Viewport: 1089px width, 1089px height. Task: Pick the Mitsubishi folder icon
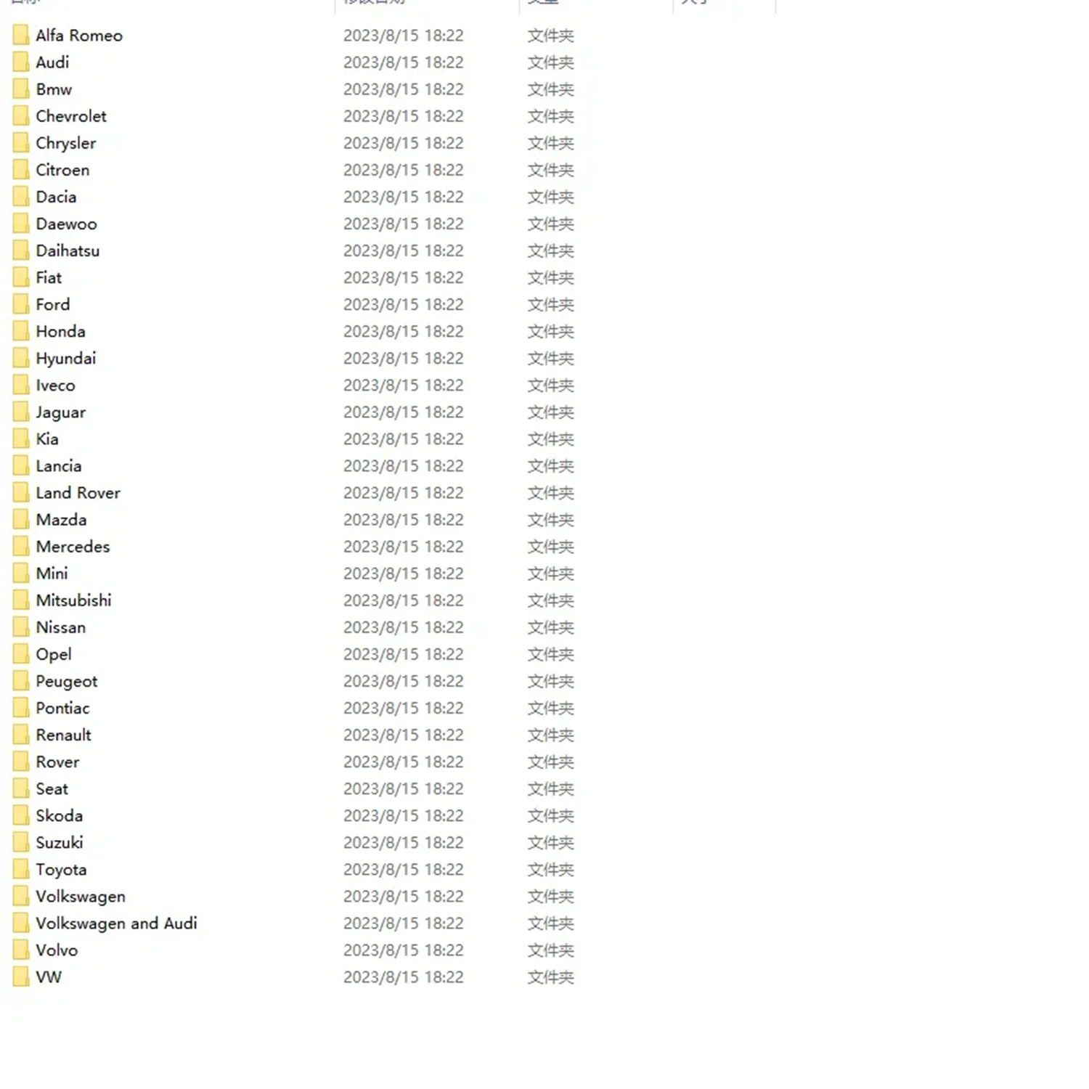(x=21, y=600)
